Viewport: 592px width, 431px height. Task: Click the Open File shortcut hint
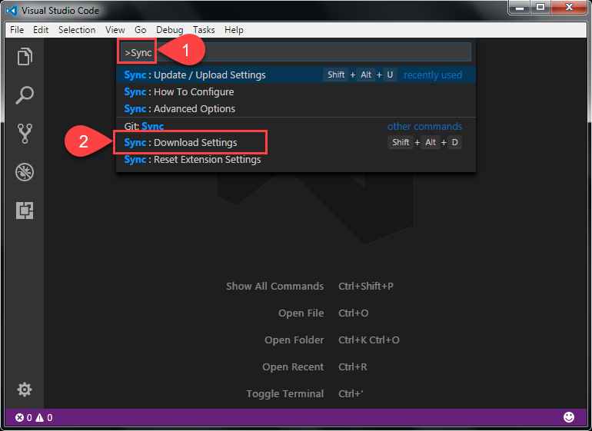tap(301, 313)
